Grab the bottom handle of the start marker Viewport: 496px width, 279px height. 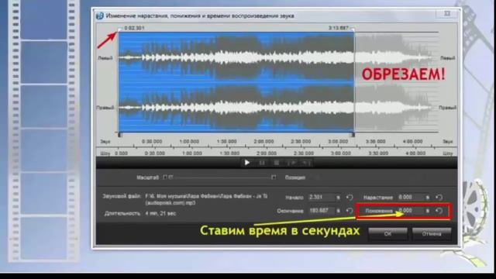click(x=119, y=135)
